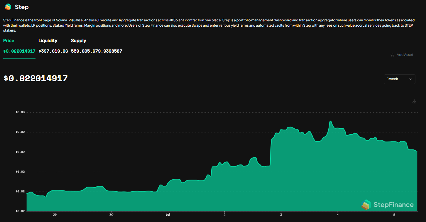Open the 1 week timeframe dropdown
Screen dimensions: 426x222
[x=400, y=79]
